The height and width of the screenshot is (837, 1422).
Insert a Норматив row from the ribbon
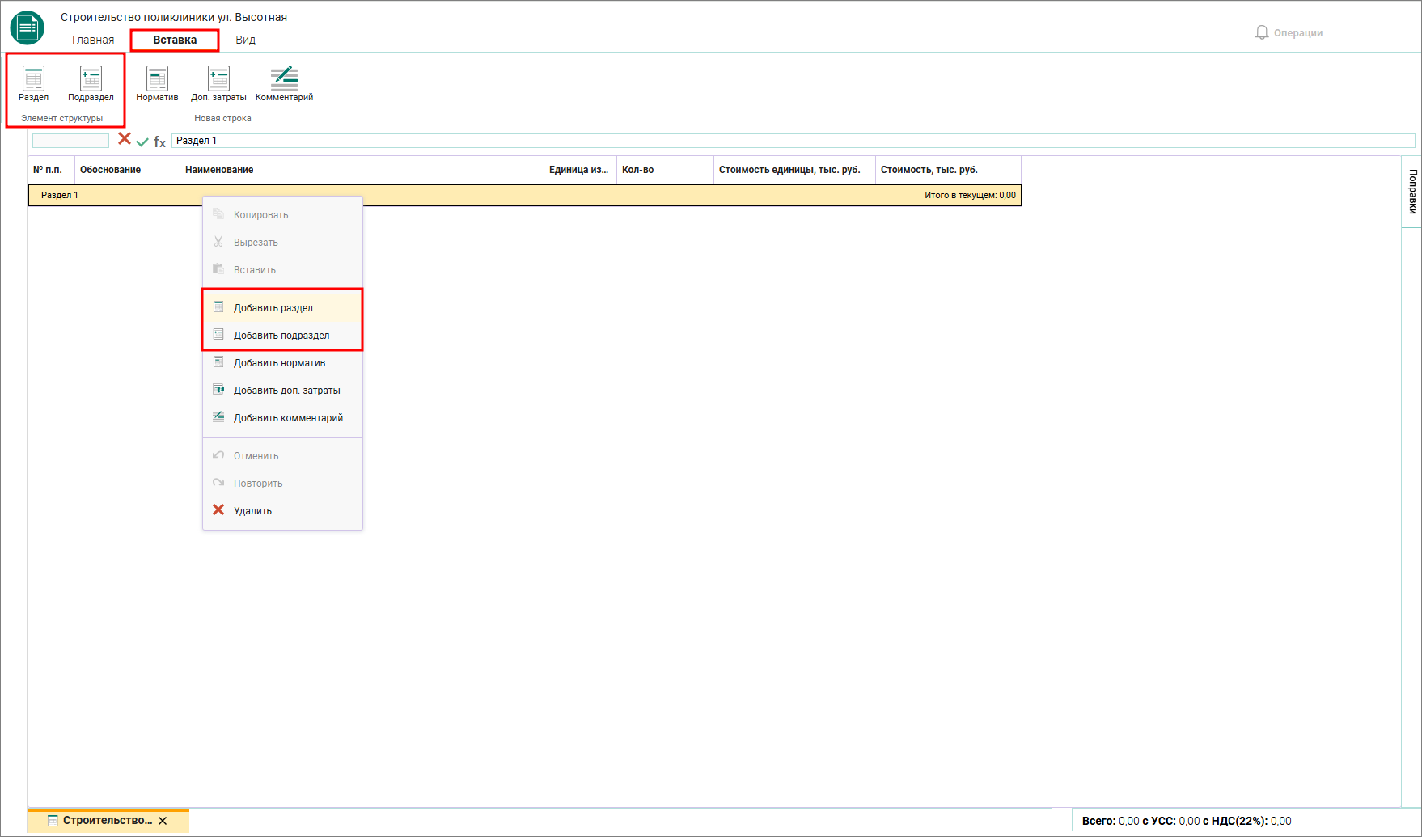pos(157,84)
